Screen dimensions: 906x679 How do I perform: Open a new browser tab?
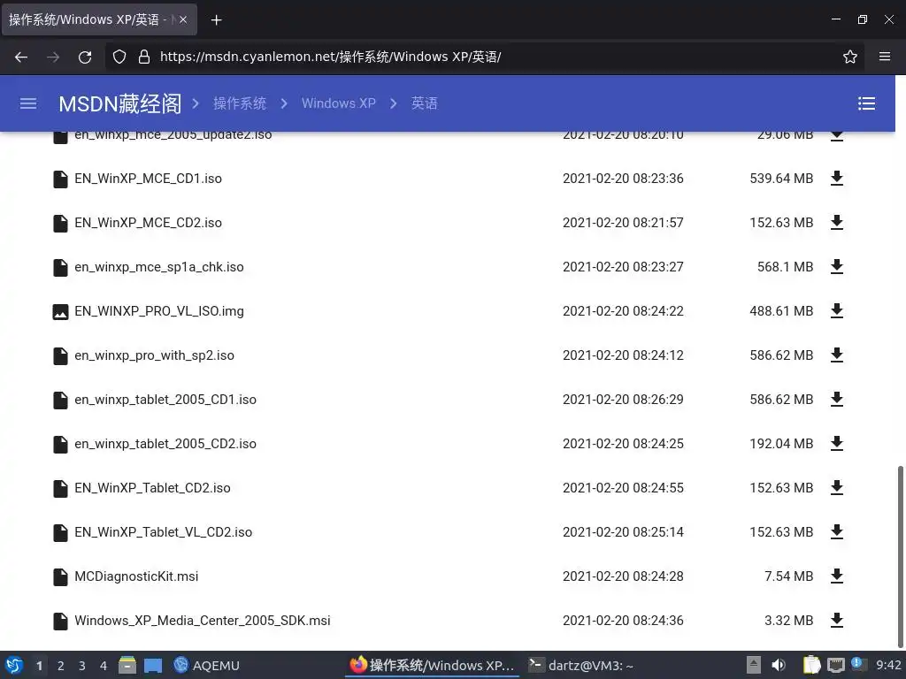[x=216, y=20]
